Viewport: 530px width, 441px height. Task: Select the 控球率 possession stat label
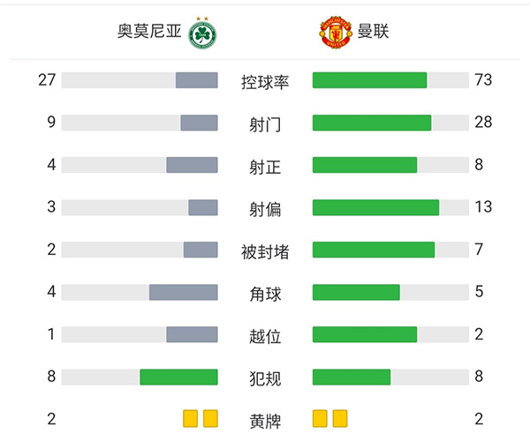(x=265, y=81)
